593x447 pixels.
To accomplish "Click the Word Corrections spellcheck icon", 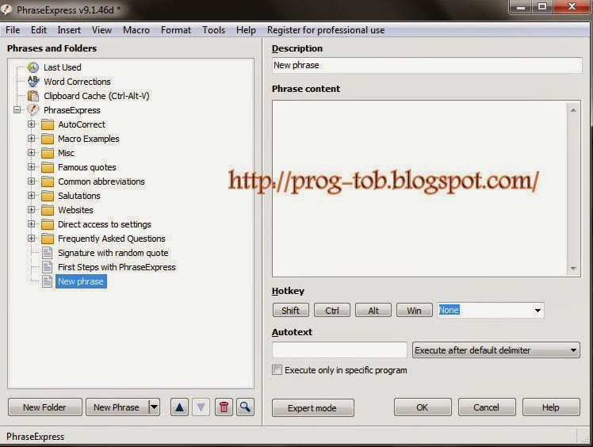I will coord(33,82).
